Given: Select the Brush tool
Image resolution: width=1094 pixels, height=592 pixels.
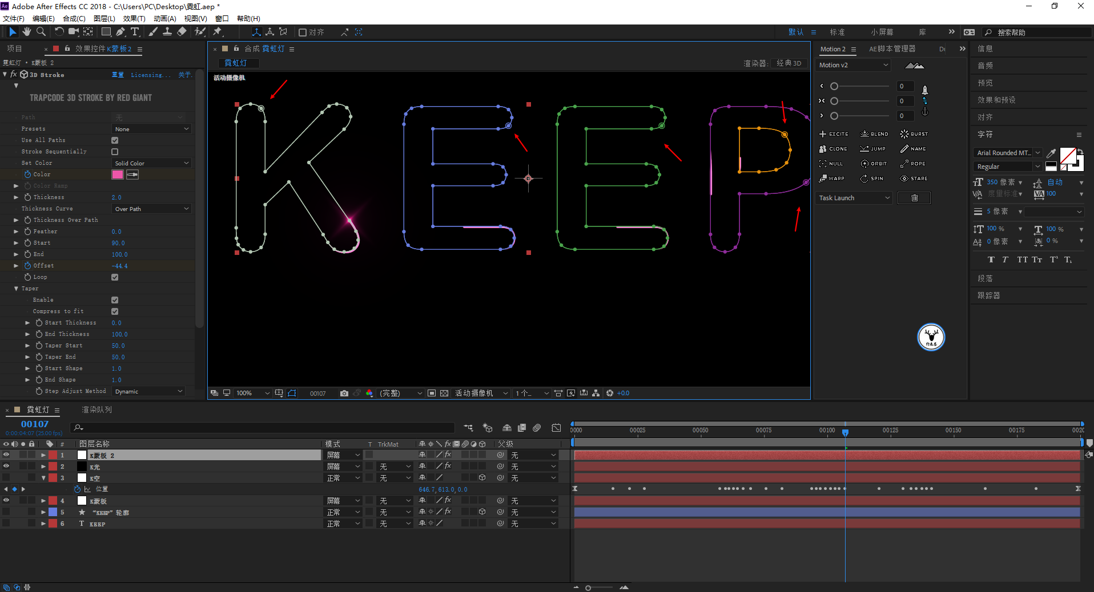Looking at the screenshot, I should click(153, 32).
